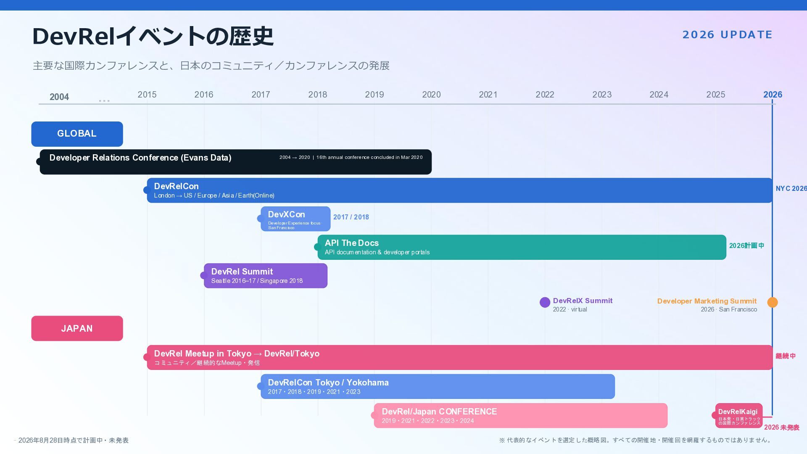Click the slide title "DevRelイベントの歴史"
807x454 pixels.
pos(153,36)
